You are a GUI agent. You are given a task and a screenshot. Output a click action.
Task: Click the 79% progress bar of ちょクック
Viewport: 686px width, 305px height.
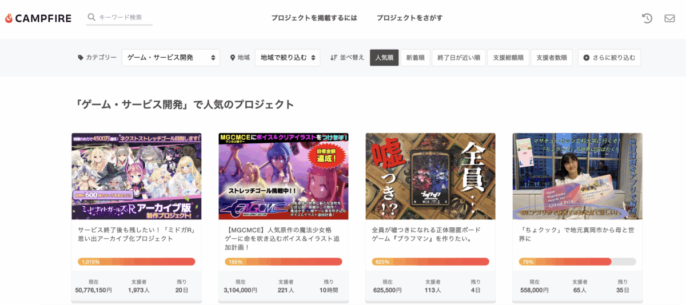pos(577,262)
